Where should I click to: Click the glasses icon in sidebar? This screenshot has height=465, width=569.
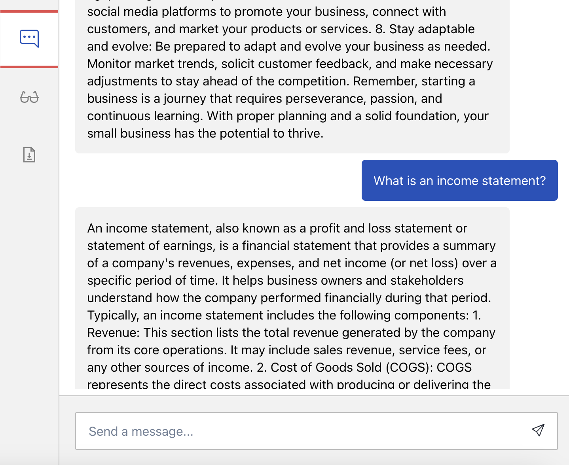click(29, 97)
